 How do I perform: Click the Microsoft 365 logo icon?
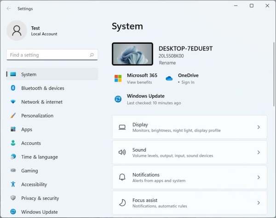(x=118, y=78)
